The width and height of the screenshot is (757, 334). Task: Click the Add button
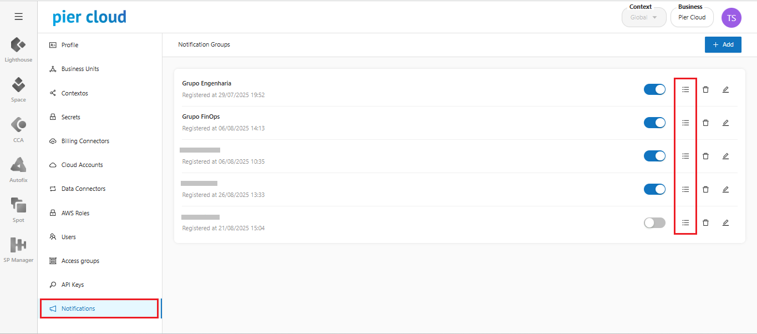(723, 45)
